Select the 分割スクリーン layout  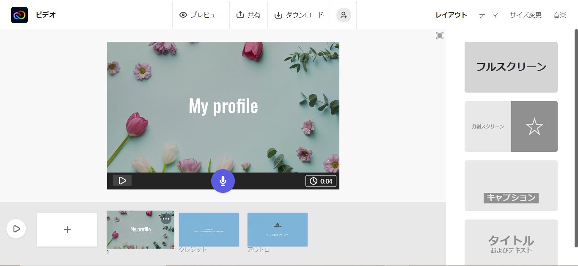point(511,126)
